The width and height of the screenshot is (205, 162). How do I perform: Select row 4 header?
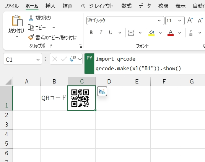[7, 134]
